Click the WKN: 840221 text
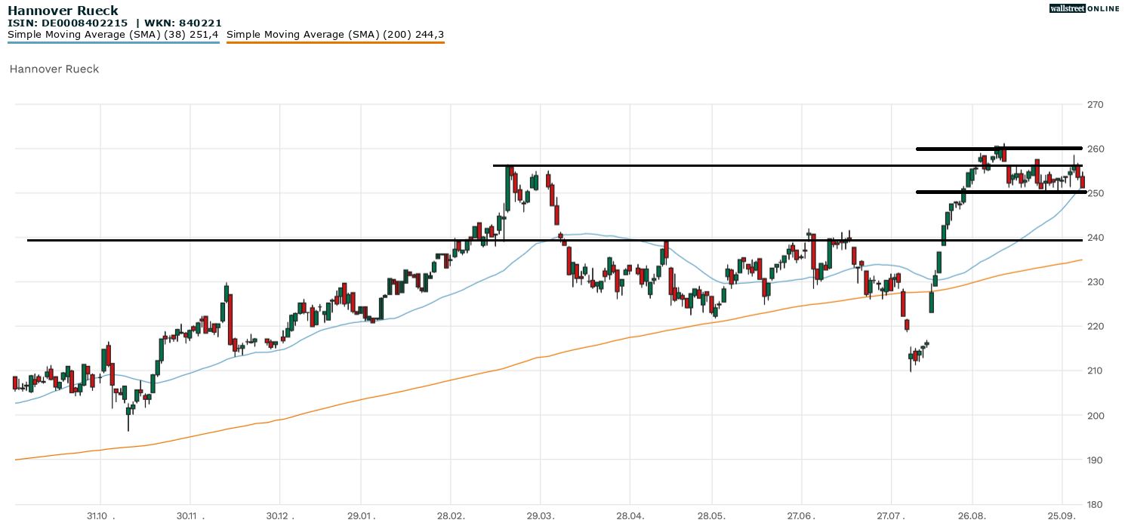 pyautogui.click(x=185, y=22)
